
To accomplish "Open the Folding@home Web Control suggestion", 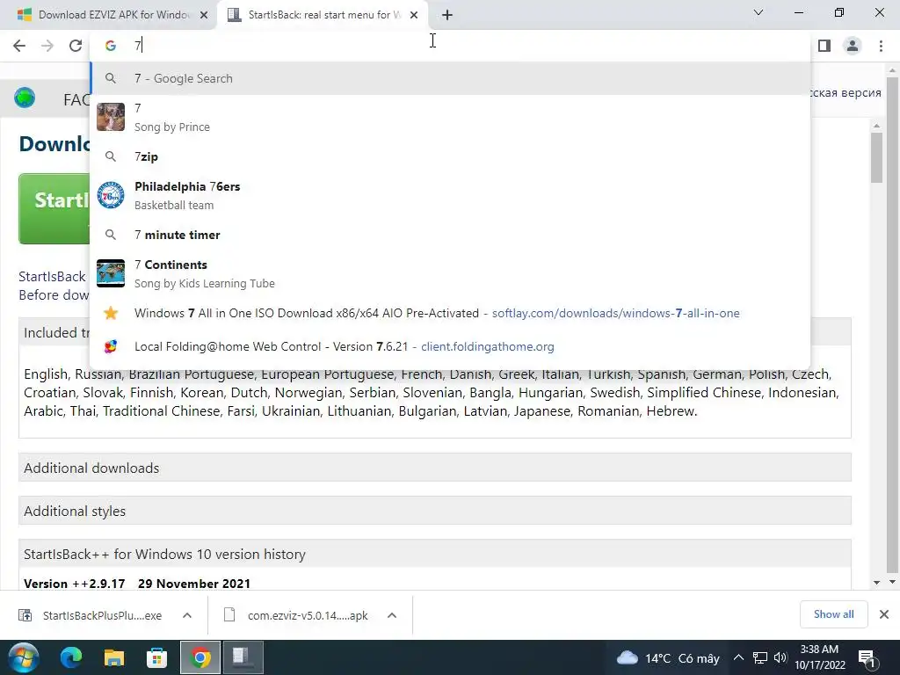I will click(x=450, y=346).
